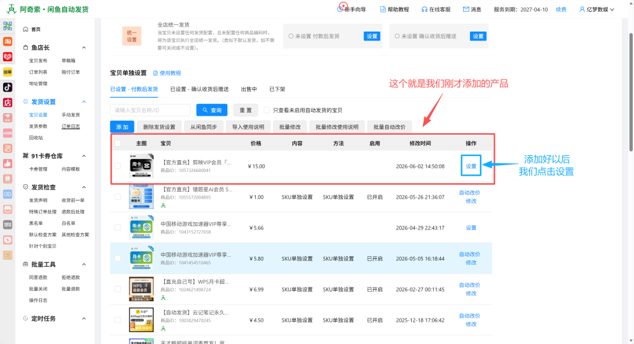The width and height of the screenshot is (634, 344).
Task: Open 新手向导 beginner guide icon
Action: click(x=341, y=9)
